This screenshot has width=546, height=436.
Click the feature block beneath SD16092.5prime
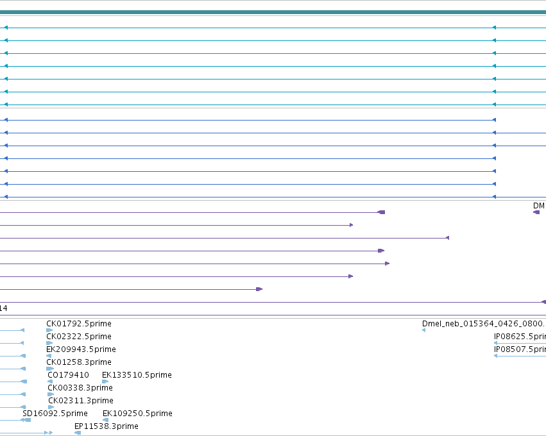pos(28,420)
